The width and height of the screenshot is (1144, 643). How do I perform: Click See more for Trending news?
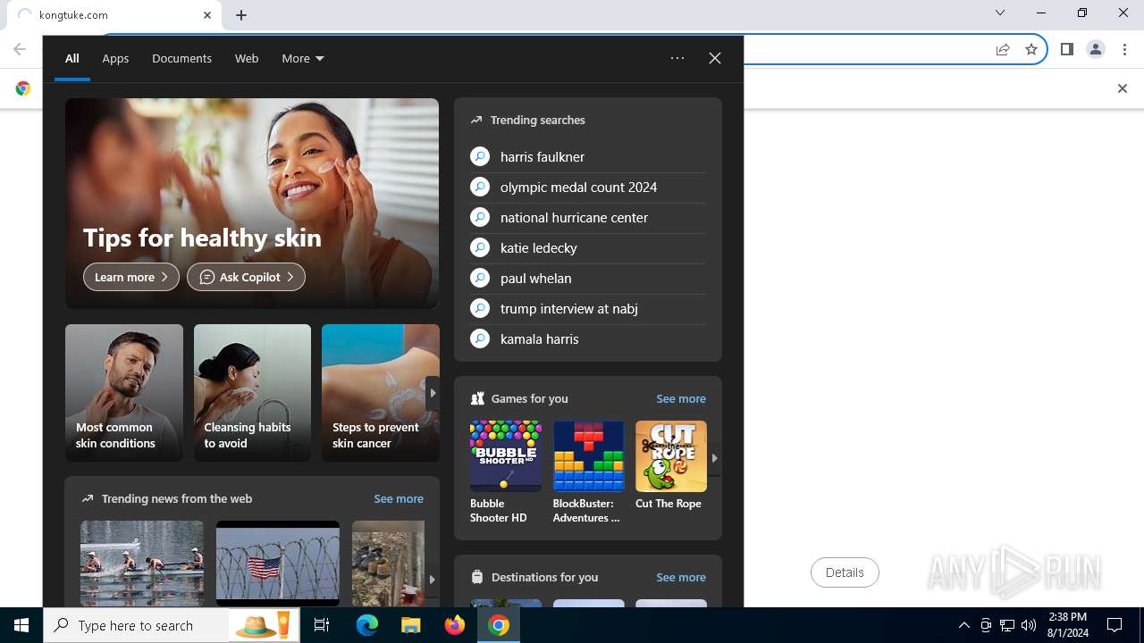[399, 498]
